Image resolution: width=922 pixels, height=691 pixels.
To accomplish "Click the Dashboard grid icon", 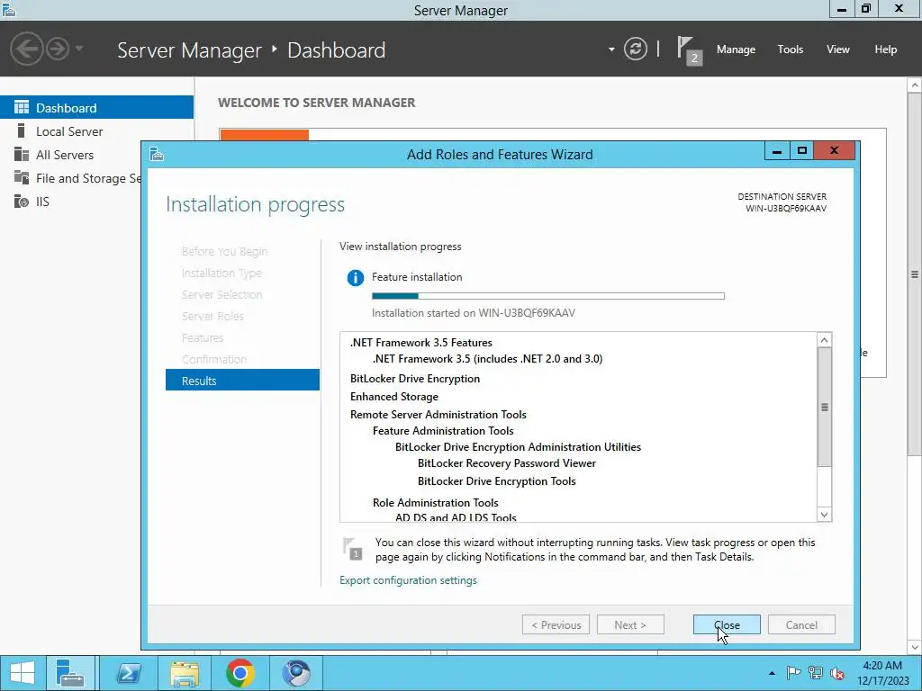I will click(x=22, y=107).
